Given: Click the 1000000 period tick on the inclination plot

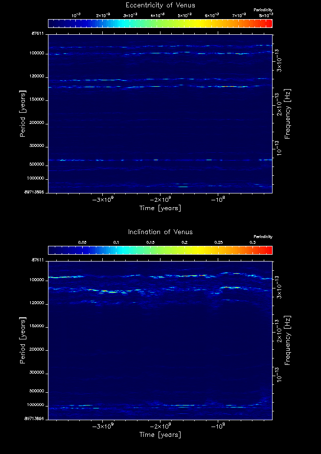Looking at the screenshot, I should tap(35, 406).
